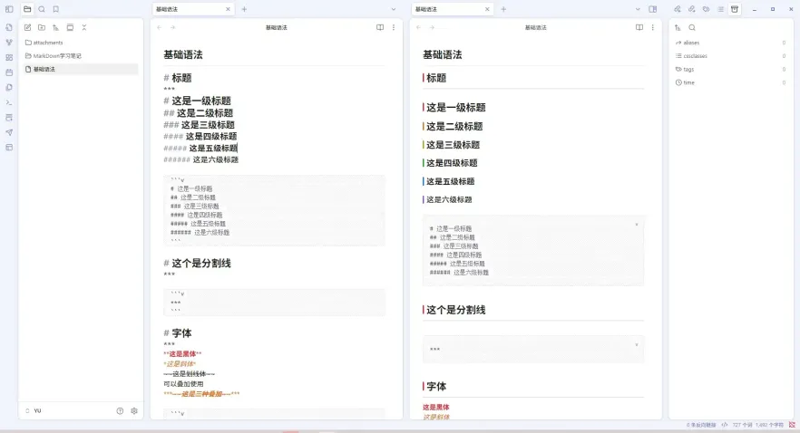The image size is (800, 433).
Task: Add a new tab in right pane
Action: point(503,9)
